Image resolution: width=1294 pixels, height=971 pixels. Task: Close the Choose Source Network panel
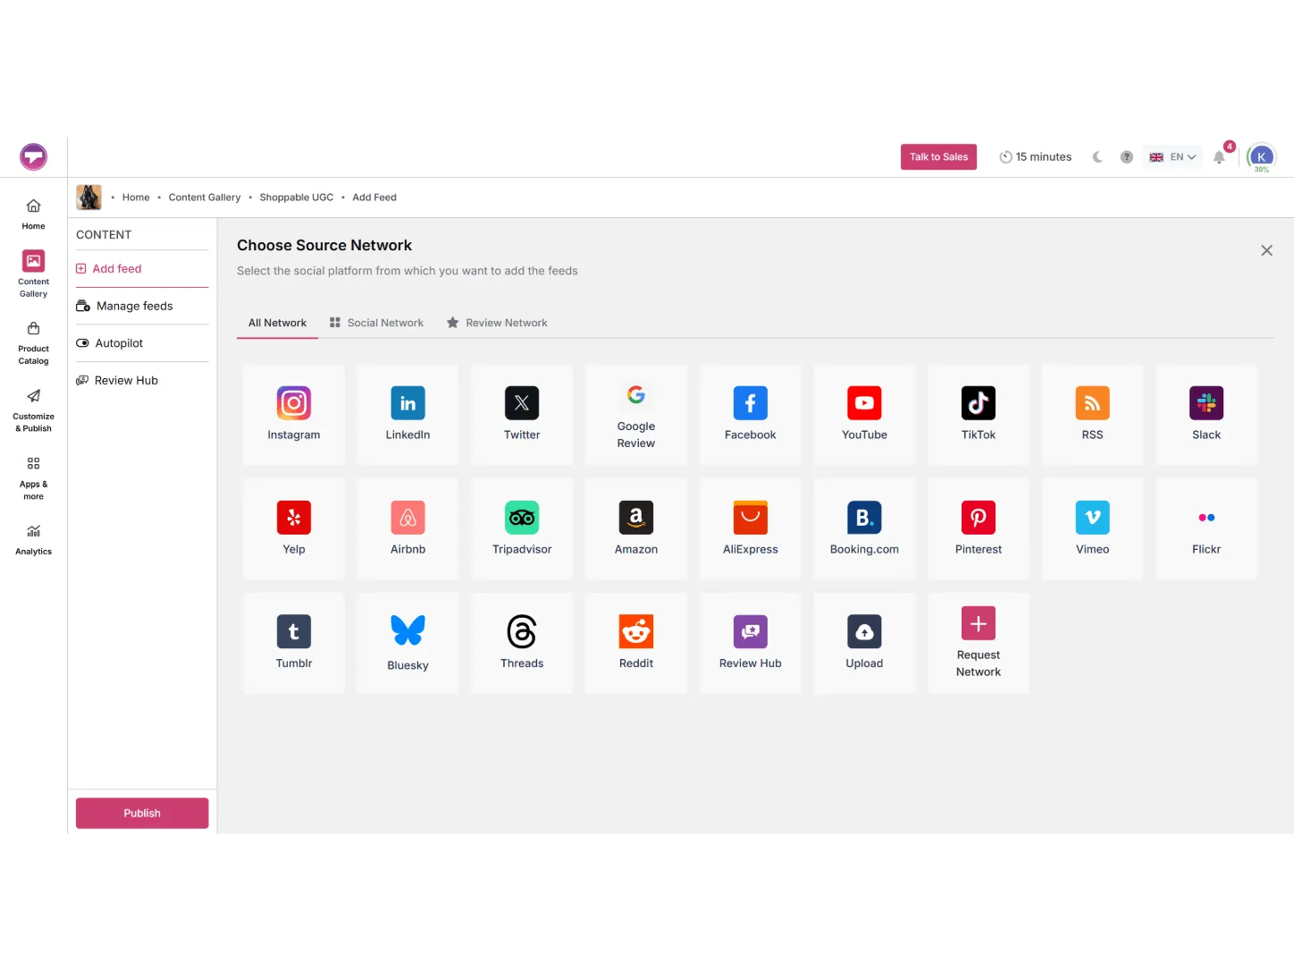1266,250
